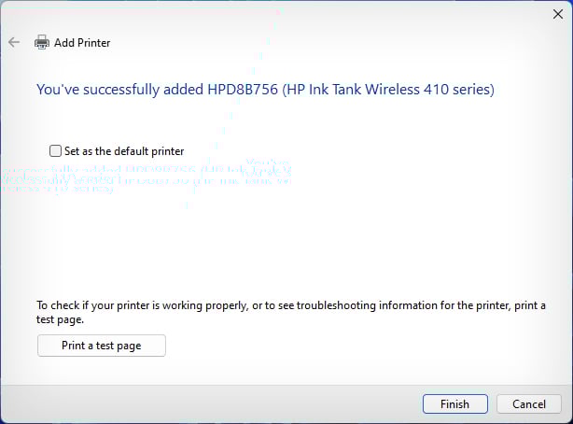The height and width of the screenshot is (424, 573).
Task: Tick the Set as the default printer checkbox
Action: (55, 150)
